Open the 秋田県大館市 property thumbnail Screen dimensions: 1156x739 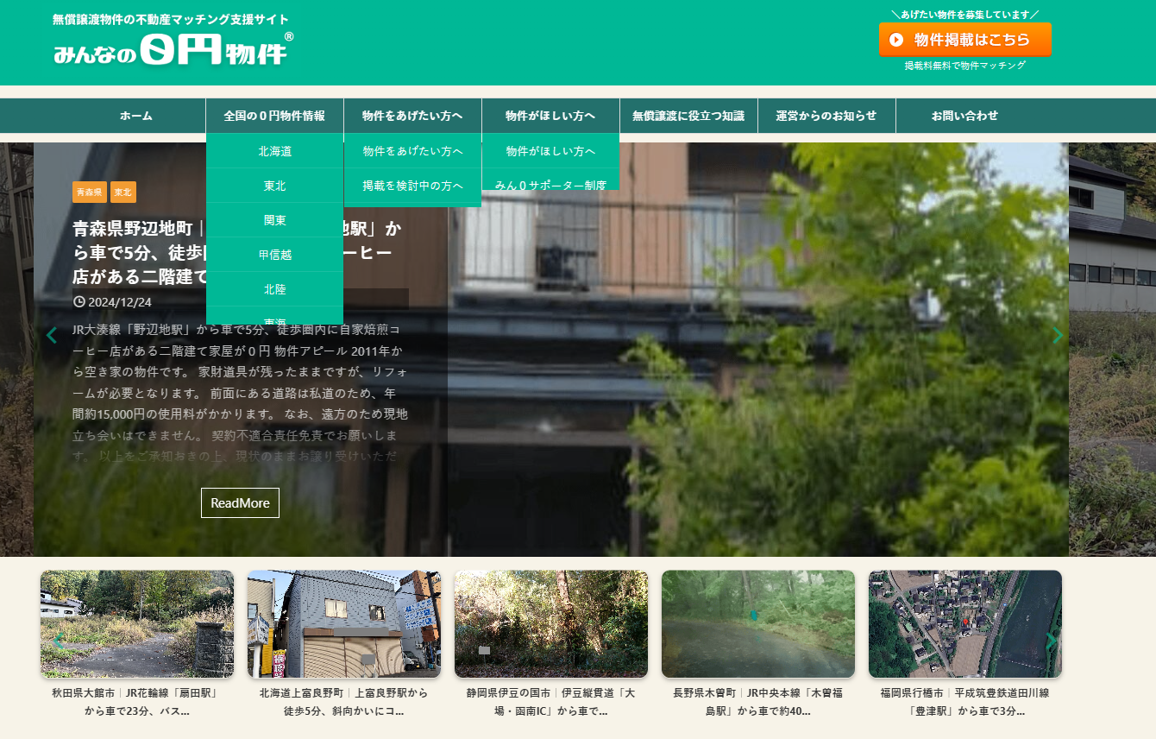(x=137, y=623)
